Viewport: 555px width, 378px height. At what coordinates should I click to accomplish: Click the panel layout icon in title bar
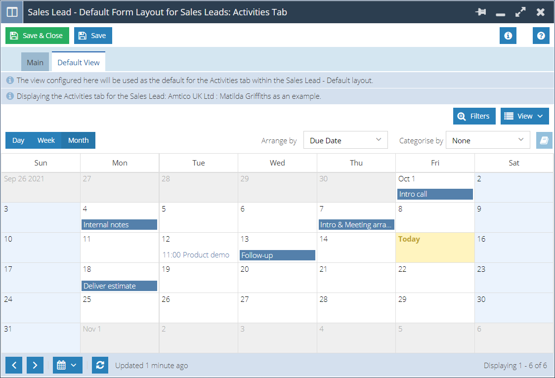[x=12, y=12]
